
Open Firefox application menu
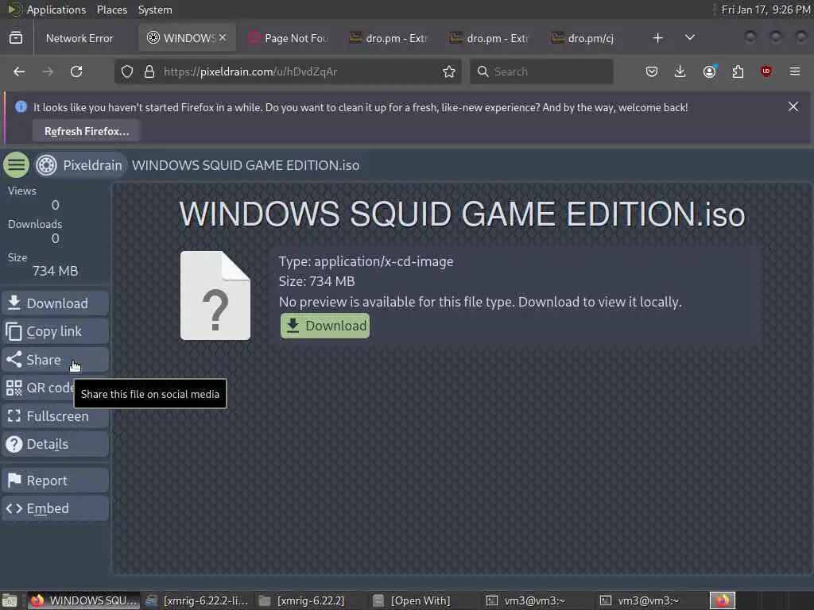(x=795, y=71)
